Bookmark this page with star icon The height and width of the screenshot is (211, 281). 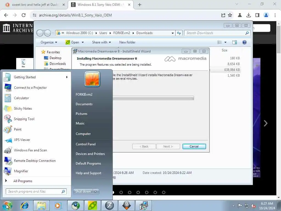(x=230, y=15)
